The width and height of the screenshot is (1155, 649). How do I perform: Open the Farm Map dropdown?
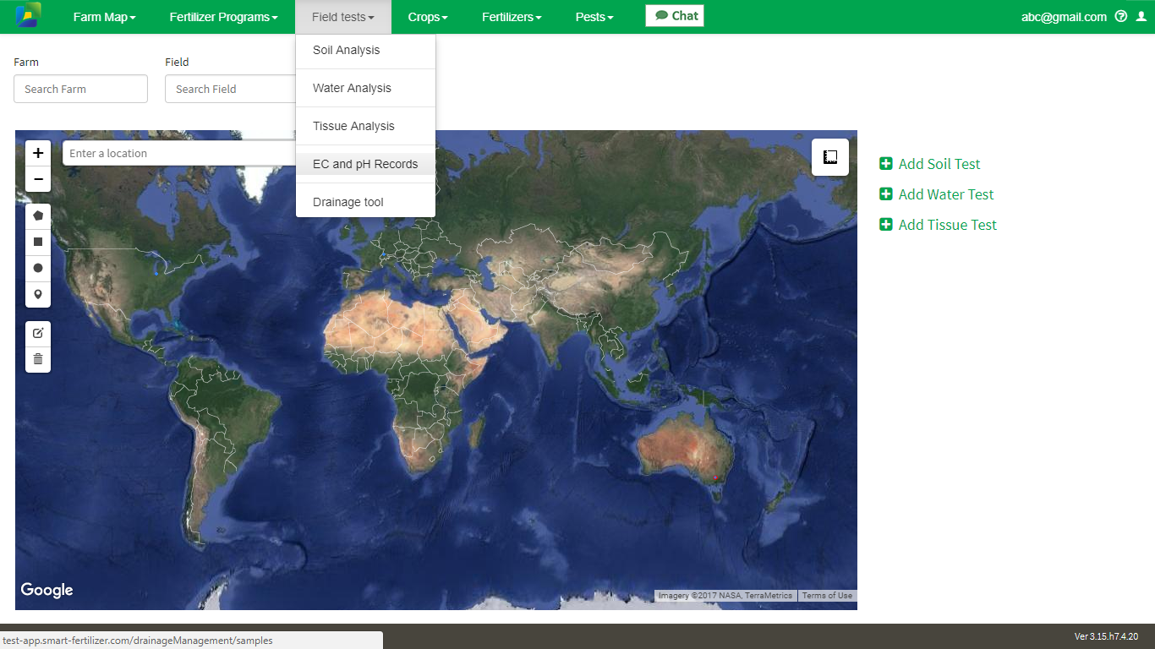pos(104,17)
